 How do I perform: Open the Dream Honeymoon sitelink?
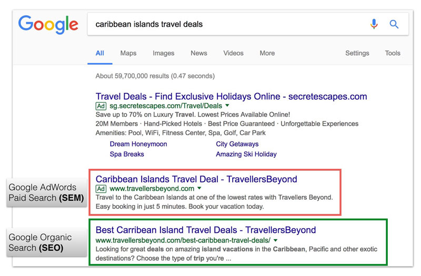[x=138, y=144]
